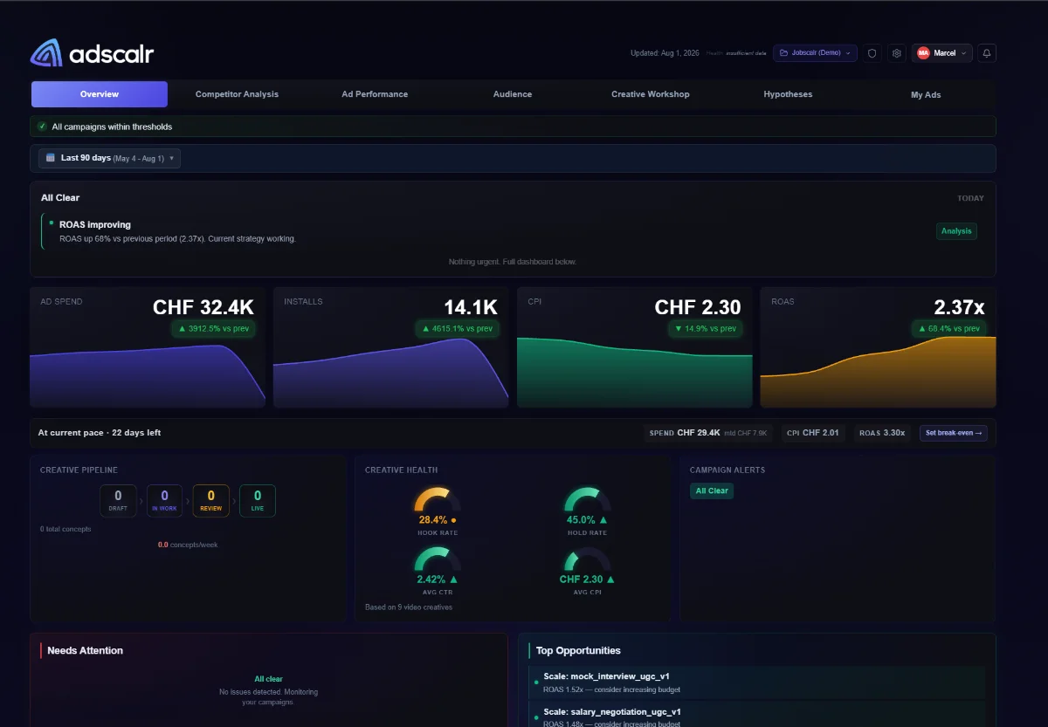Click the Set break-even button

(953, 433)
